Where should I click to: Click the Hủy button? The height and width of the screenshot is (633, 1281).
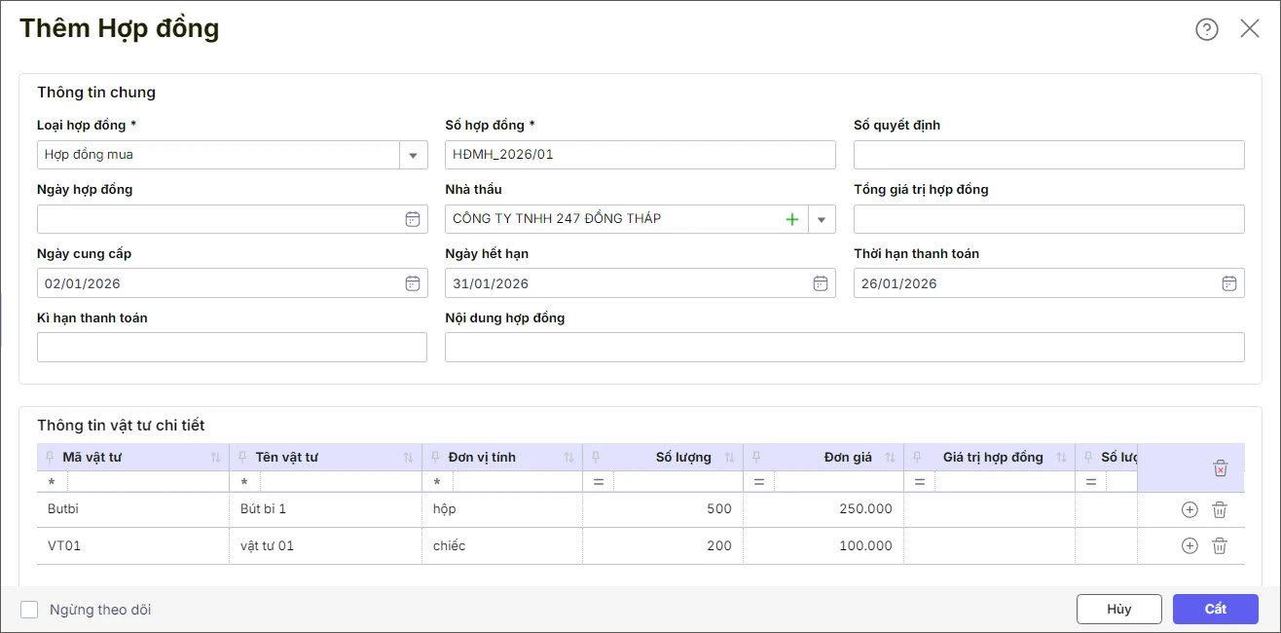click(x=1118, y=609)
